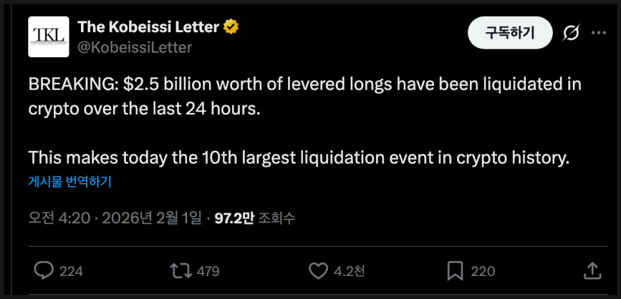The image size is (621, 299).
Task: Click the 224 replies count
Action: [71, 271]
